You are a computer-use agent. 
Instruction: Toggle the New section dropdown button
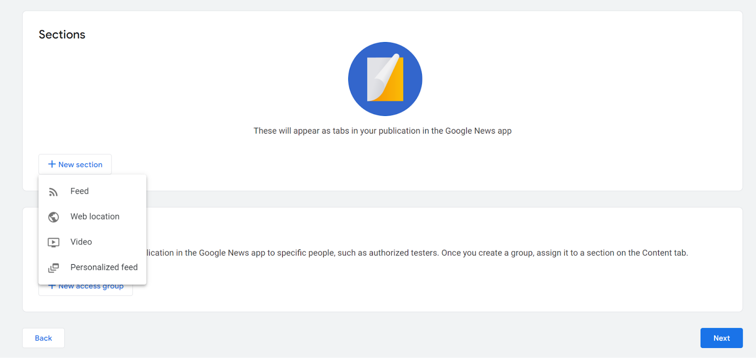pos(75,164)
